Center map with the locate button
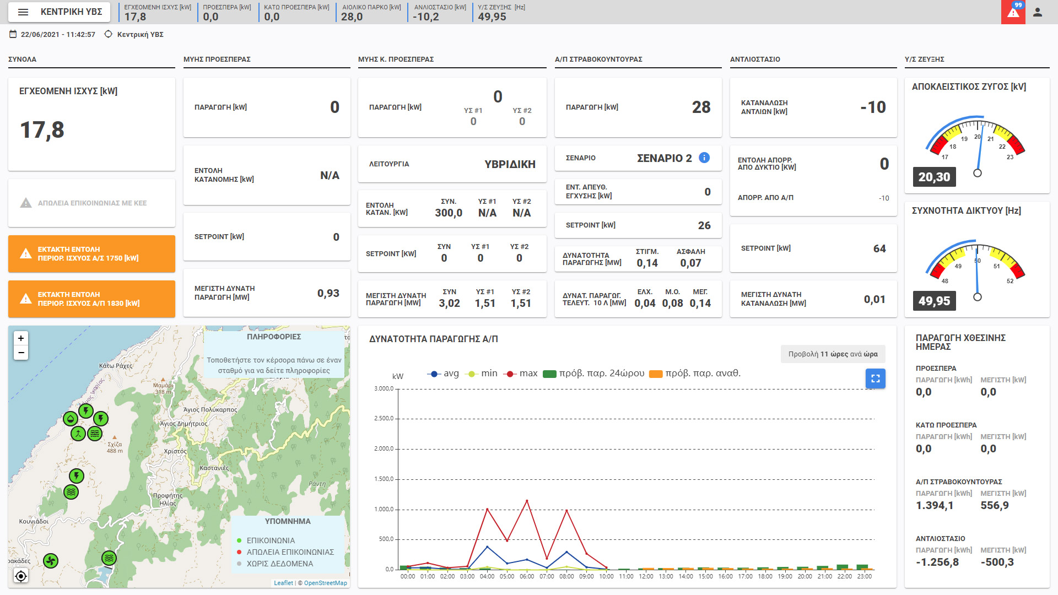The image size is (1058, 595). (x=21, y=576)
